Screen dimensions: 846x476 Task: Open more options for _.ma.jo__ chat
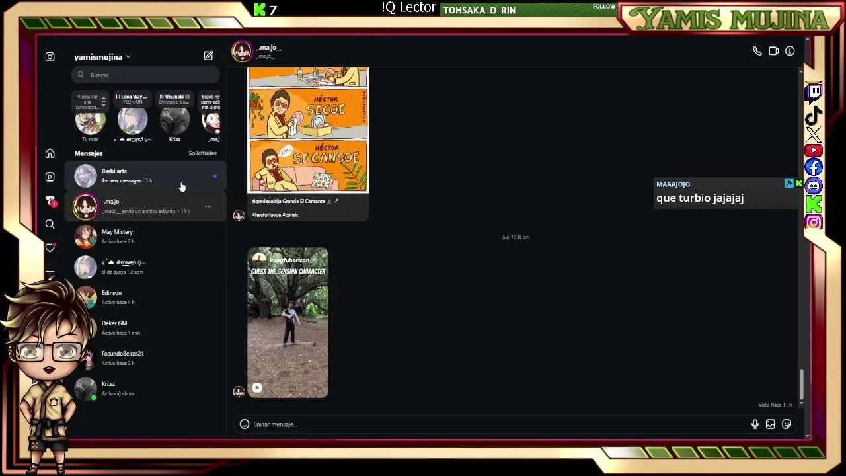coord(208,206)
